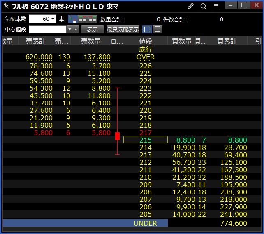
Task: Click the red price 217
Action: tap(146, 133)
